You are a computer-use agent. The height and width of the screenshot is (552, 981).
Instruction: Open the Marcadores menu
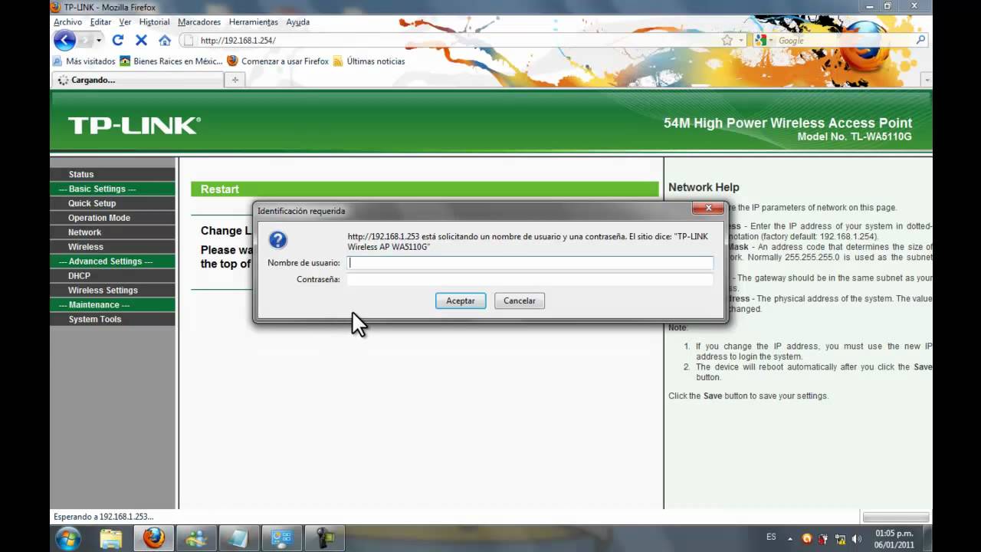tap(199, 22)
